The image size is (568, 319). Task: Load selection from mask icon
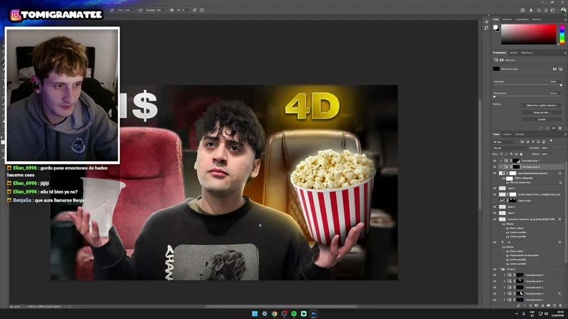(540, 128)
